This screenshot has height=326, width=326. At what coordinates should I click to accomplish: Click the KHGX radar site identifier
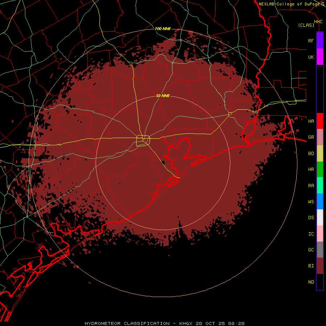pyautogui.click(x=186, y=323)
